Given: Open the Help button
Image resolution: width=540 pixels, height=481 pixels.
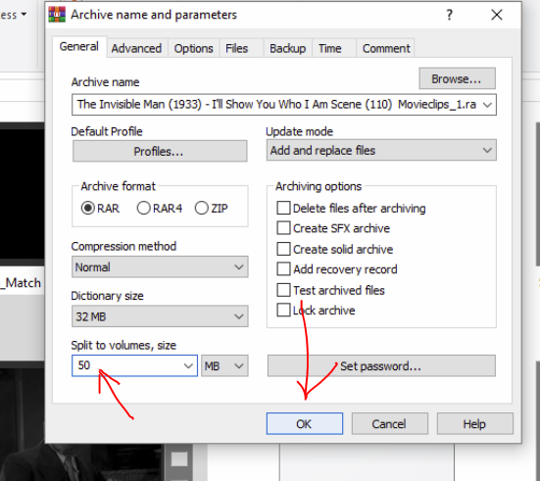Looking at the screenshot, I should 475,423.
